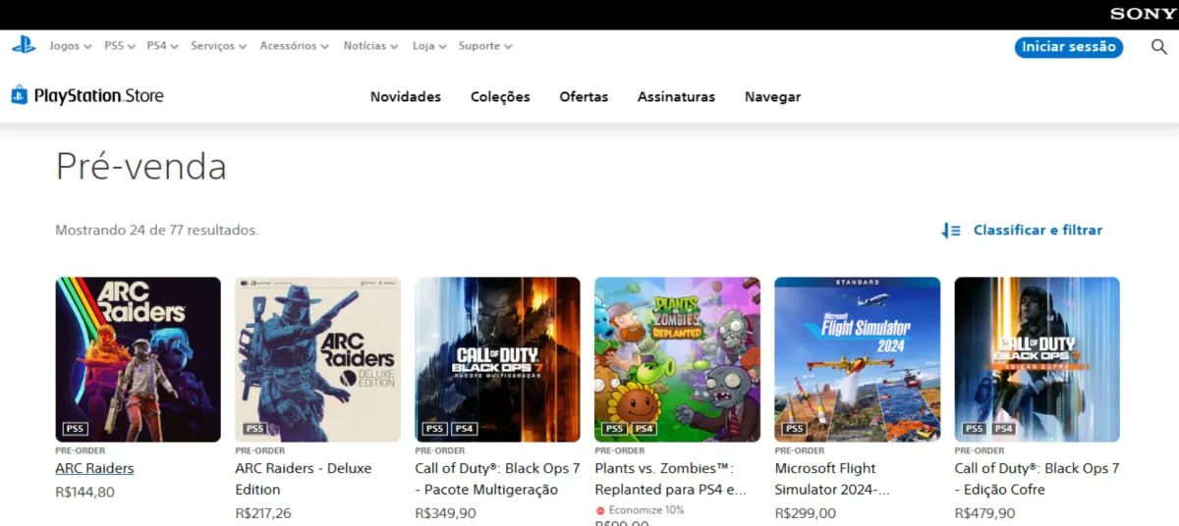Click the Pré-venda page heading
The image size is (1179, 526).
(140, 167)
